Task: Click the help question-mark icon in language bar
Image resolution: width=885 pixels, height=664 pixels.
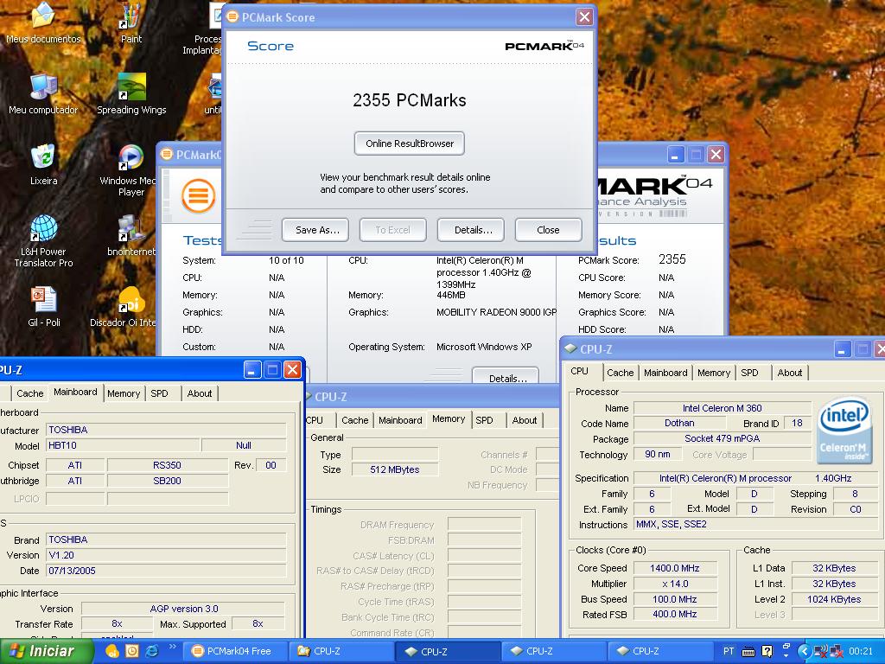Action: (x=767, y=652)
